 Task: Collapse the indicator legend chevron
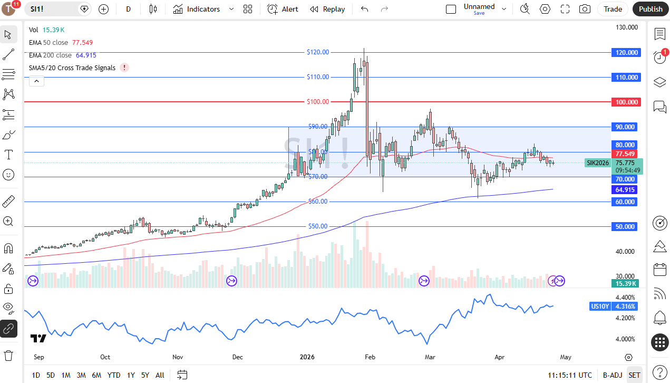(x=36, y=81)
